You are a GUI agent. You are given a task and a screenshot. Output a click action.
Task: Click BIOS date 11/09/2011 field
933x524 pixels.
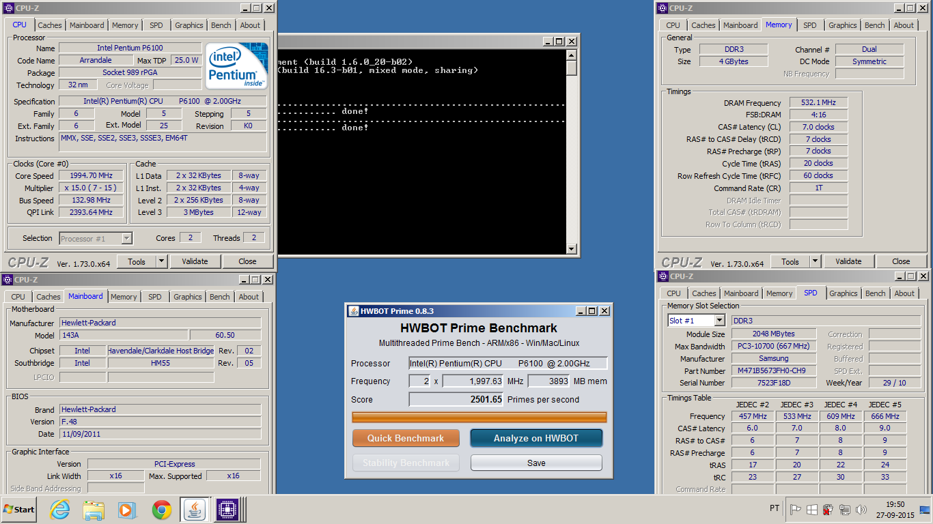click(160, 434)
